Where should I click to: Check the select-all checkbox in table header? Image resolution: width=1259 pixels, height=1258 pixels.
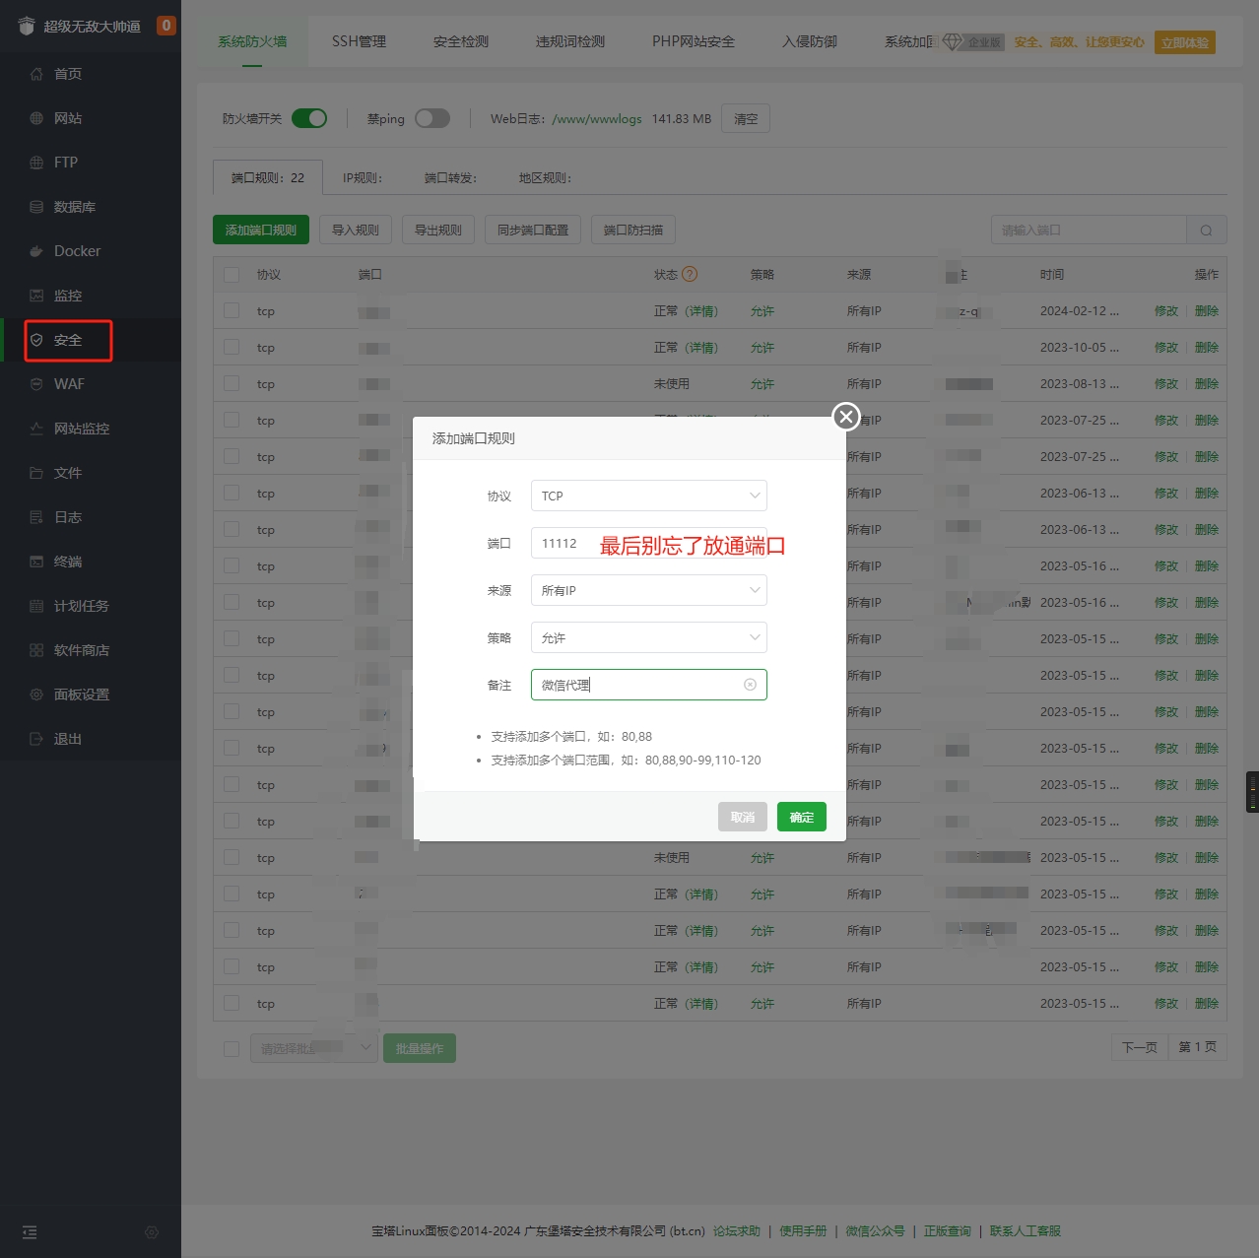coord(232,275)
